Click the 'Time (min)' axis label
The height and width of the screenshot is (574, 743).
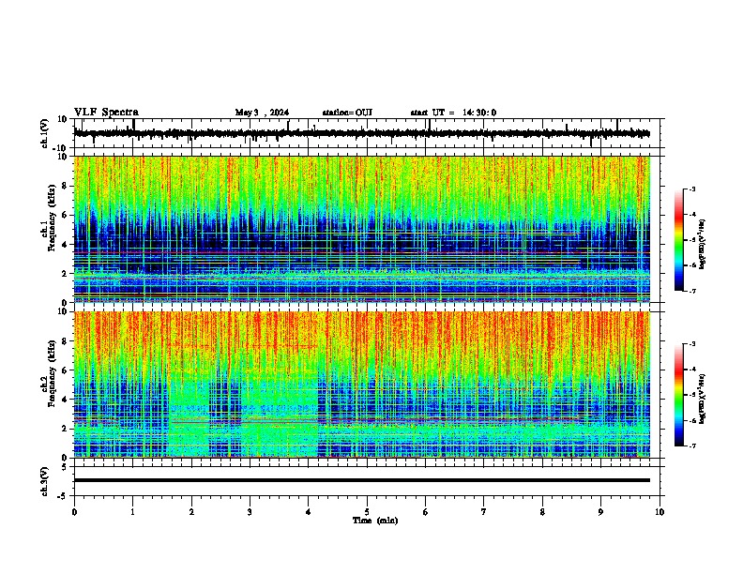(x=375, y=521)
